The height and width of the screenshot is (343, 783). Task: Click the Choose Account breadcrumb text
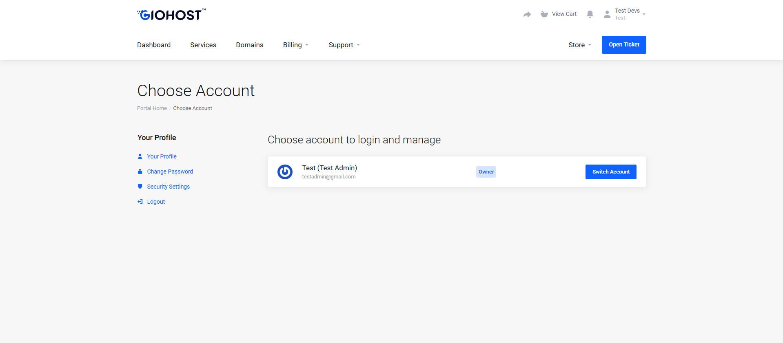193,108
